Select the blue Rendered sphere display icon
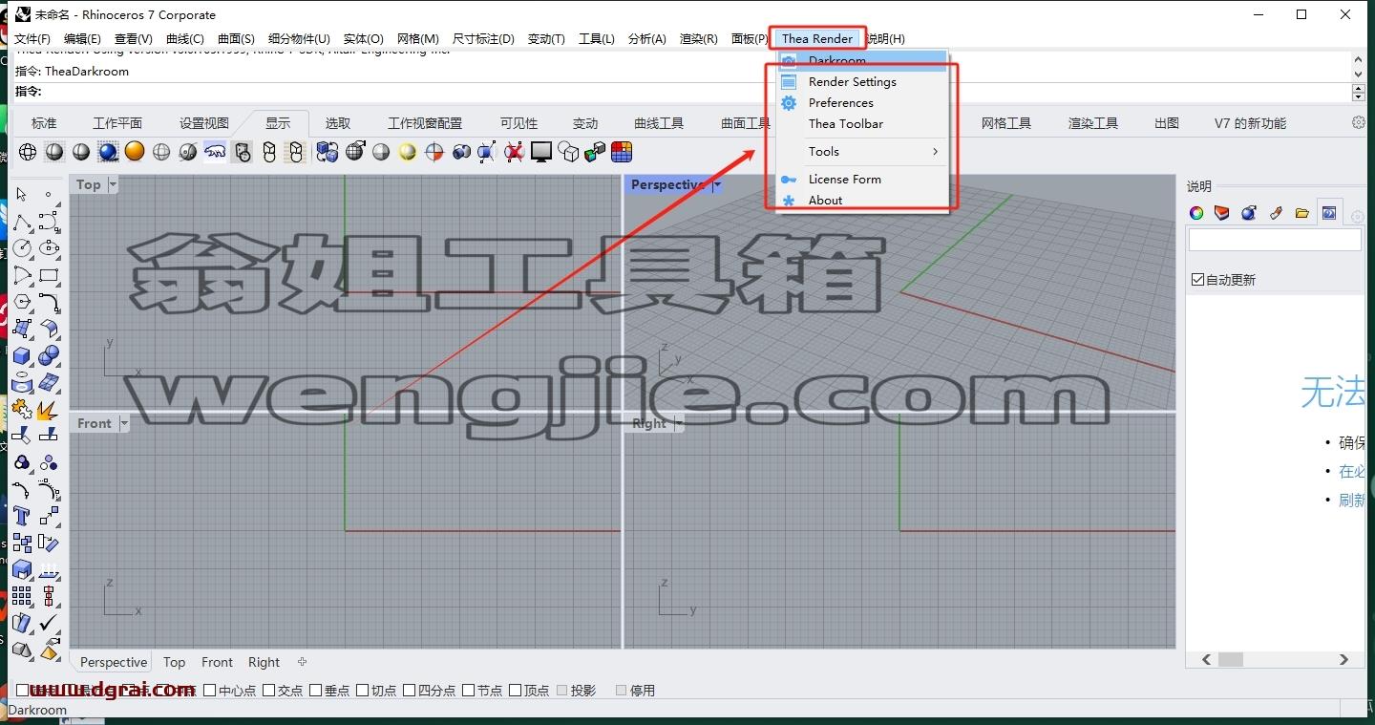Viewport: 1375px width, 725px height. (x=108, y=152)
